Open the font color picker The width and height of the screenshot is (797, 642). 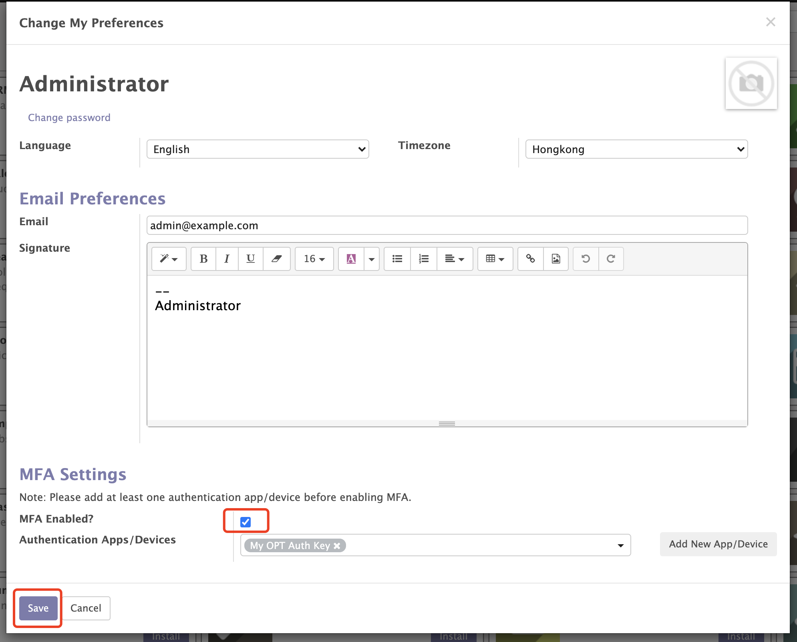click(x=351, y=259)
